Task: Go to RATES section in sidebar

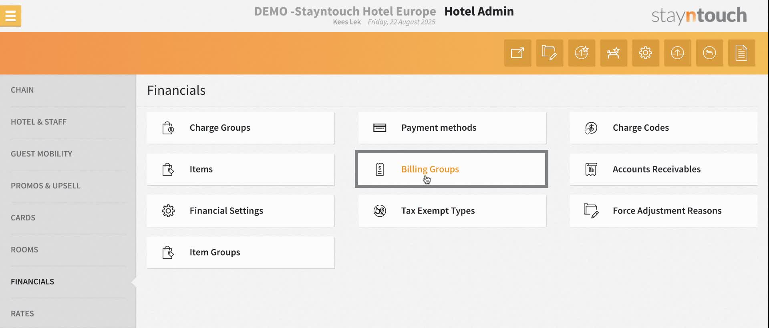Action: [22, 314]
